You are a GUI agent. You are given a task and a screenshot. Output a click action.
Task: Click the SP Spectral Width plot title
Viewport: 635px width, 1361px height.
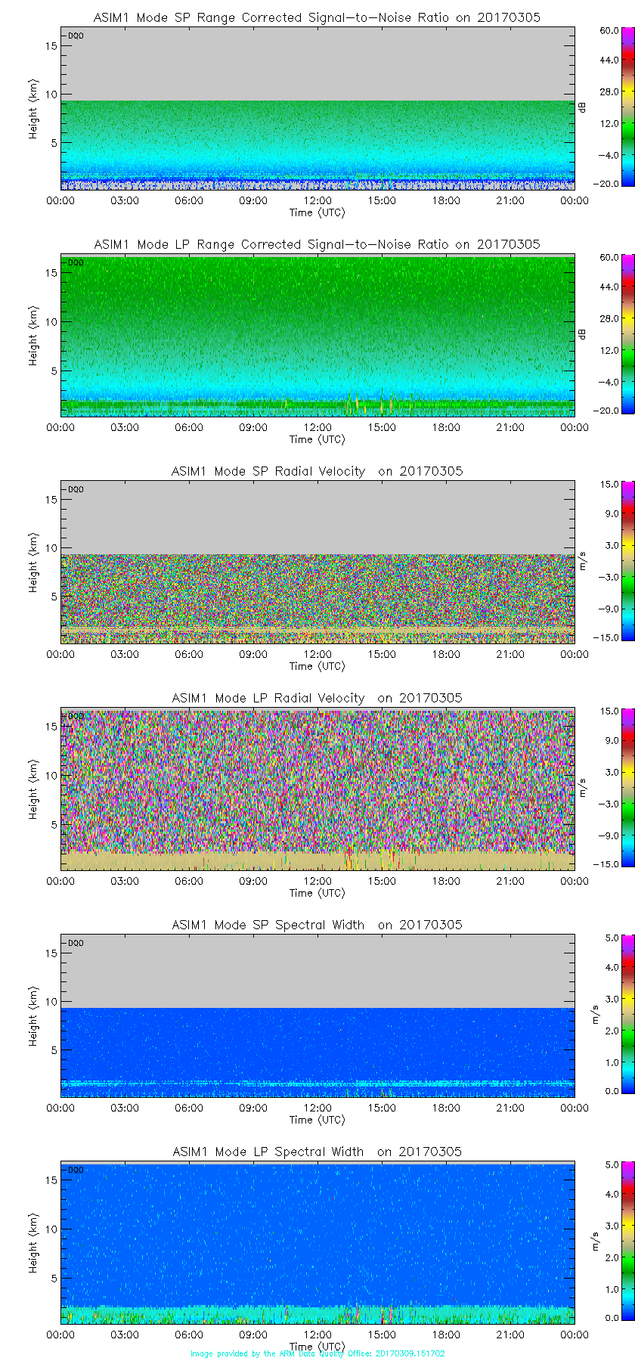pyautogui.click(x=317, y=925)
